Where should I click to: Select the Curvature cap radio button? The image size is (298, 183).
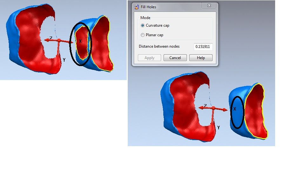tap(143, 25)
